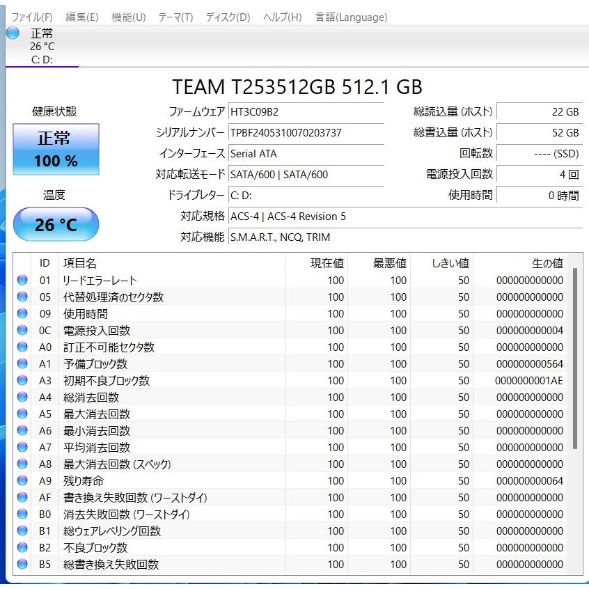Click the status icon next to 代替処理済のセクタ数
589x589 pixels.
point(23,297)
